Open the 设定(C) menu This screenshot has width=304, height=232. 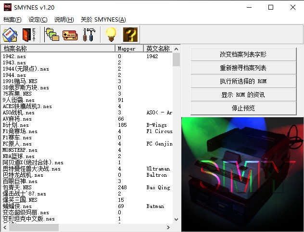(38, 20)
